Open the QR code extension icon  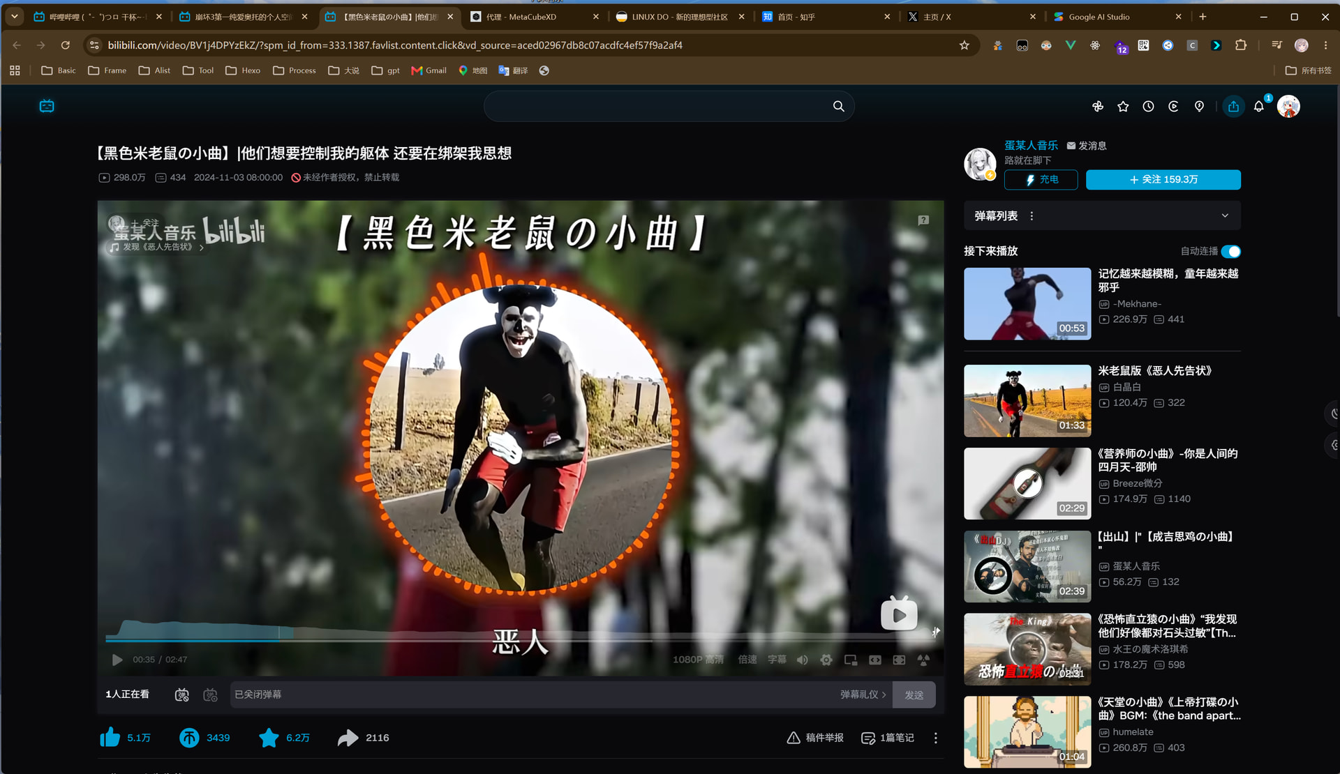[x=1143, y=45]
